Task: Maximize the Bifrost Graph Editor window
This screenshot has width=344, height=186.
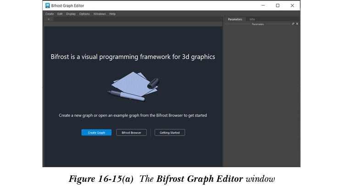Action: pos(277,6)
